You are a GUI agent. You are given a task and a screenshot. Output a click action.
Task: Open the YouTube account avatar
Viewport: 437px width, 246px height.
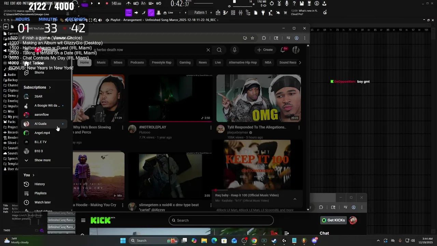click(x=296, y=50)
